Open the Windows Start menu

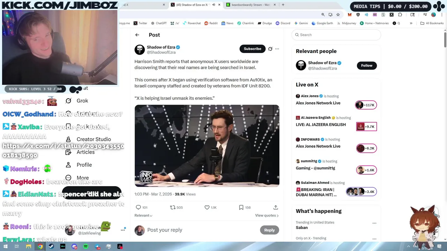[x=5, y=246]
